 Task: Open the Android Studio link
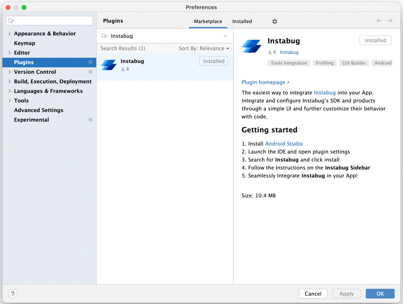point(284,143)
